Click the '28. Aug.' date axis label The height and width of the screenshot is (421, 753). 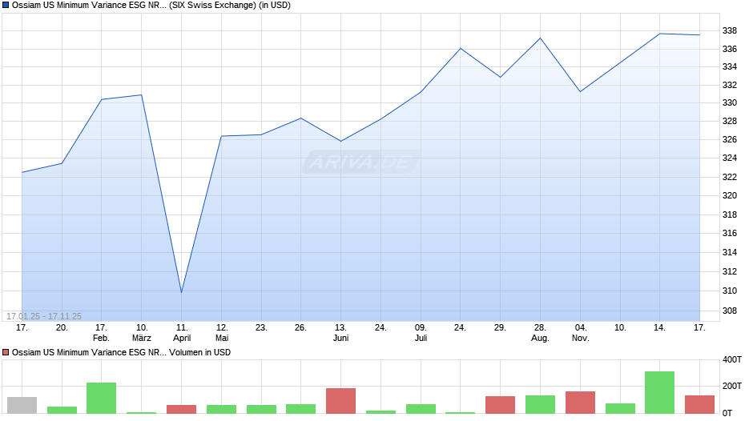click(x=540, y=333)
